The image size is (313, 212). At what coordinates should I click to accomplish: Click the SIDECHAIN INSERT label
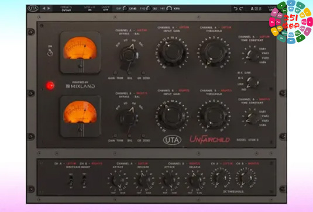click(x=78, y=167)
